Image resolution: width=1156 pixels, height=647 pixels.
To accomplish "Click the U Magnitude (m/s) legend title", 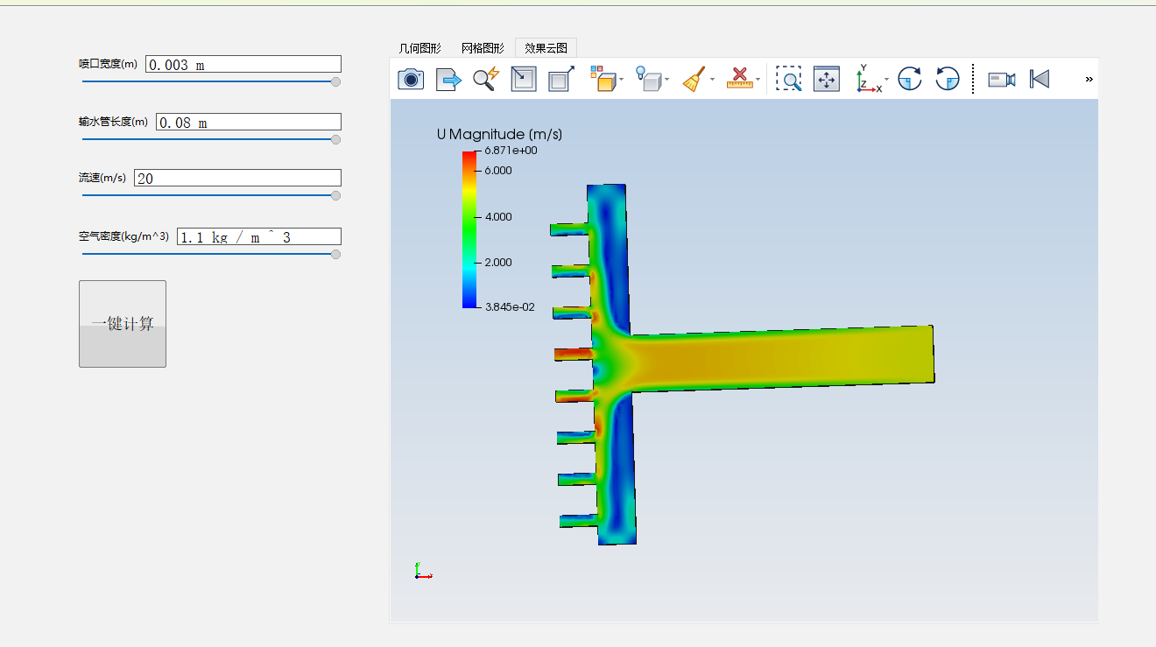I will click(499, 134).
